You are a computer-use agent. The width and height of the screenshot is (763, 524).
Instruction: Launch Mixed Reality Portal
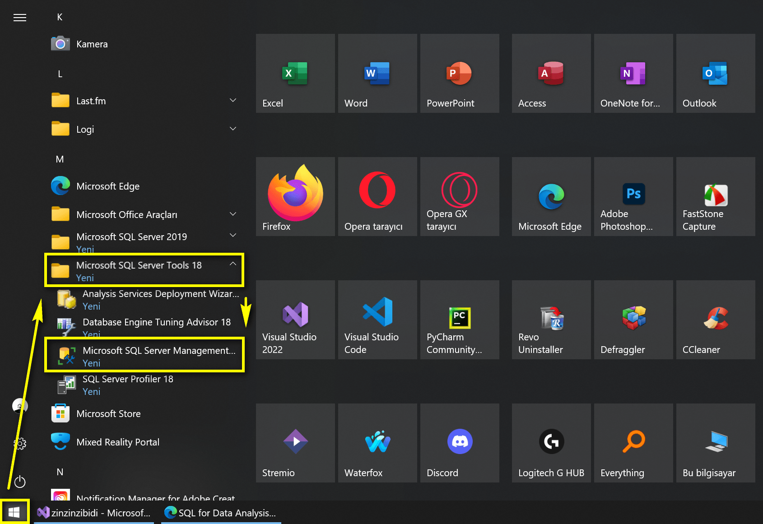tap(144, 442)
